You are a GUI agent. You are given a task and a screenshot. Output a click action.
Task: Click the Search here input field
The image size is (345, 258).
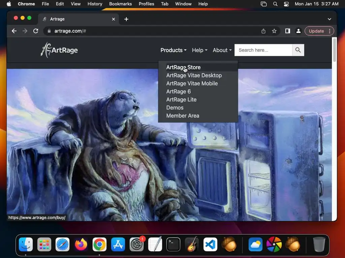tap(263, 50)
